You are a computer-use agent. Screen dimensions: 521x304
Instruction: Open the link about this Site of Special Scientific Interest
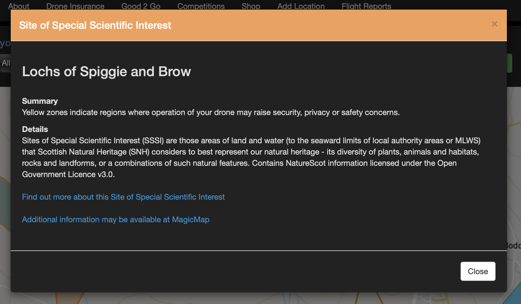pos(123,197)
